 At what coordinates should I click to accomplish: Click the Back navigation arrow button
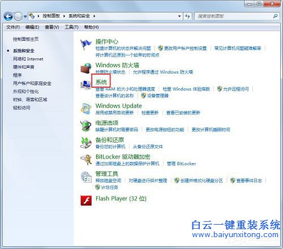coord(8,16)
